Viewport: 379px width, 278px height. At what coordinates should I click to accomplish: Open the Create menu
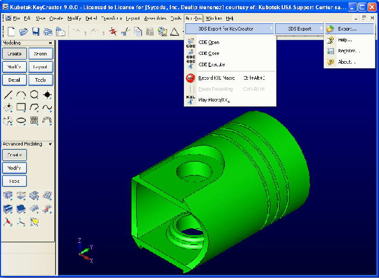[56, 18]
